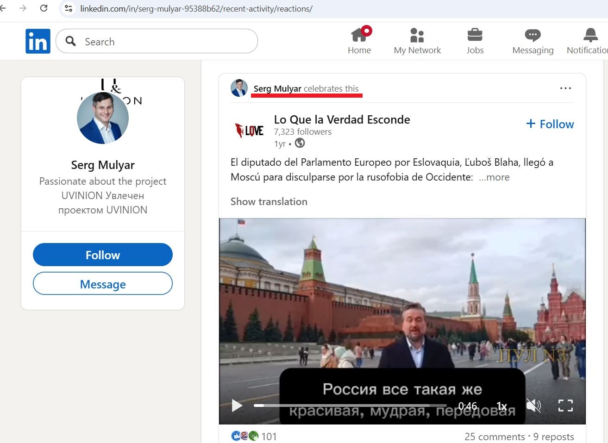Click the Lo Que la Verdad Esconde avatar
The height and width of the screenshot is (443, 608).
pyautogui.click(x=249, y=130)
